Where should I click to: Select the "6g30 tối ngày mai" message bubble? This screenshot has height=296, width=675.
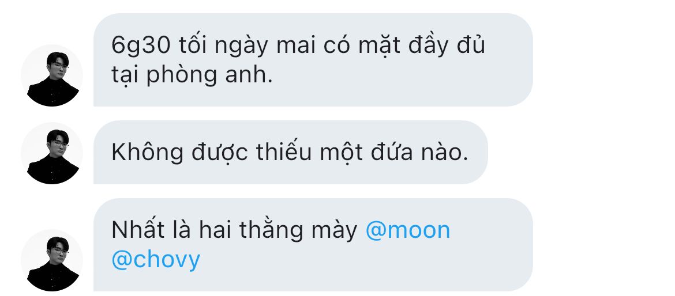313,60
